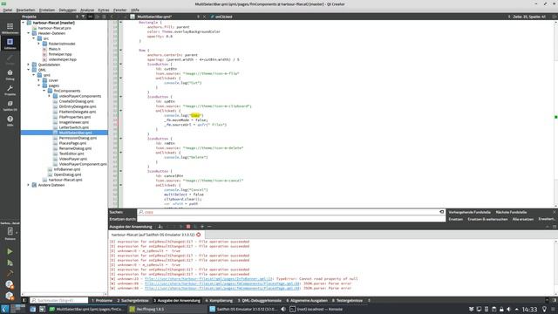Viewport: 558px width, 314px height.
Task: Expand the folderlistmodel folder
Action: (x=39, y=44)
